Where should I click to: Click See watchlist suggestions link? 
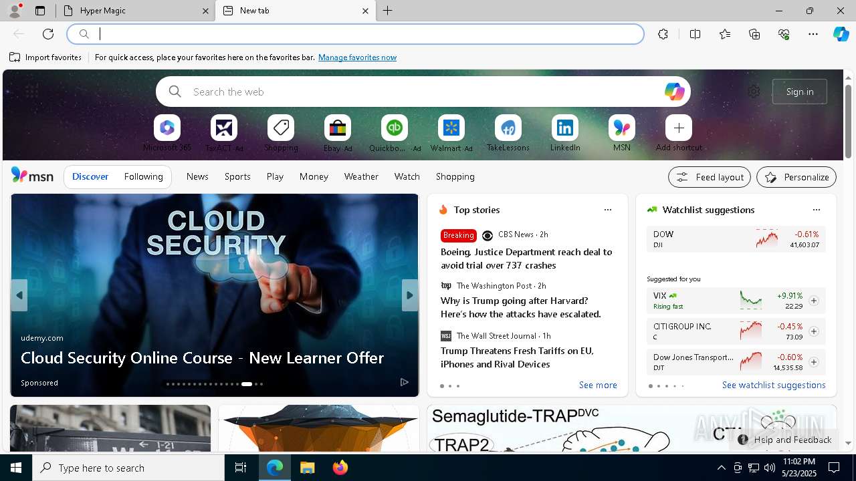point(774,385)
